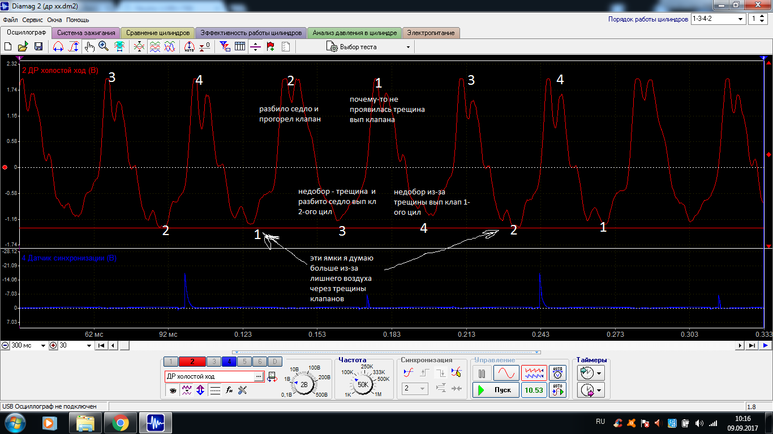Click the New file icon
Viewport: 773px width, 434px height.
pyautogui.click(x=8, y=47)
